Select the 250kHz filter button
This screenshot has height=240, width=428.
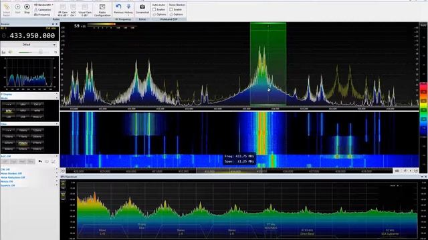(23, 143)
